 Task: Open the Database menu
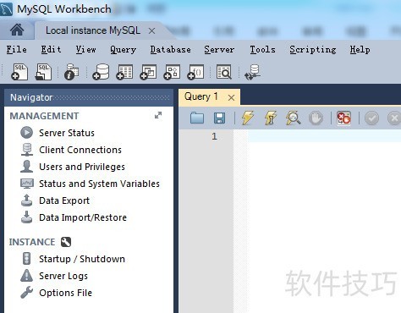[170, 49]
